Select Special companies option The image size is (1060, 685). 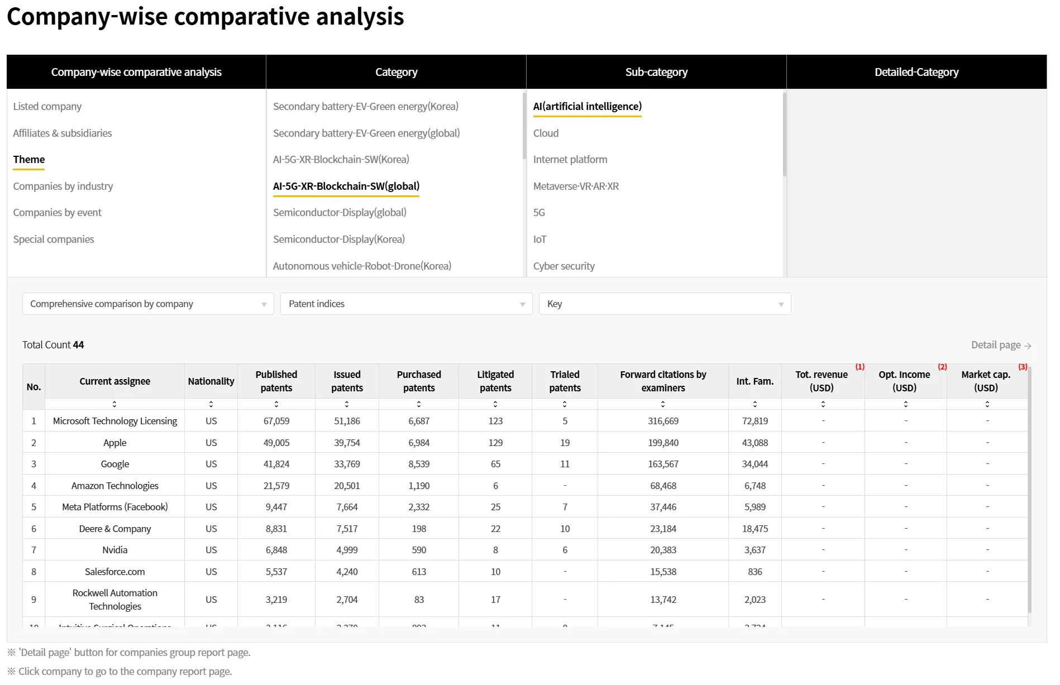(54, 239)
